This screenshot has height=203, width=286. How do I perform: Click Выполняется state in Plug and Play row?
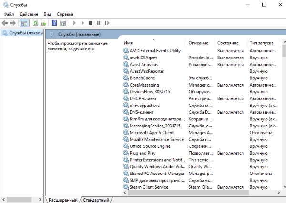[x=230, y=153]
